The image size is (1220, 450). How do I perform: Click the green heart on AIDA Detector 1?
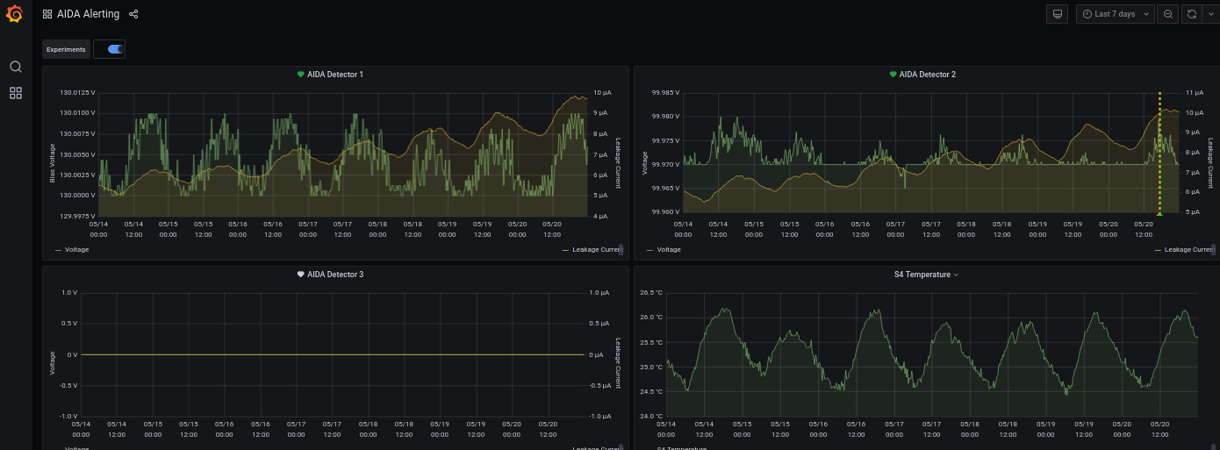click(300, 75)
